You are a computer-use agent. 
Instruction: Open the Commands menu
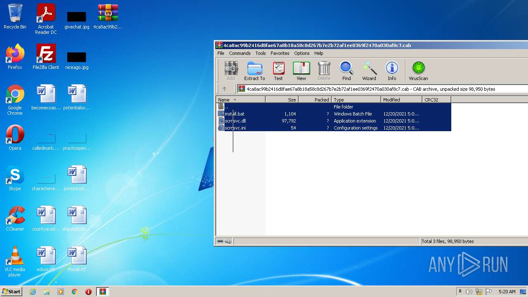point(240,53)
